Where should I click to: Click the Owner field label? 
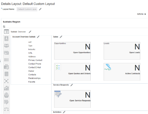click(31, 71)
